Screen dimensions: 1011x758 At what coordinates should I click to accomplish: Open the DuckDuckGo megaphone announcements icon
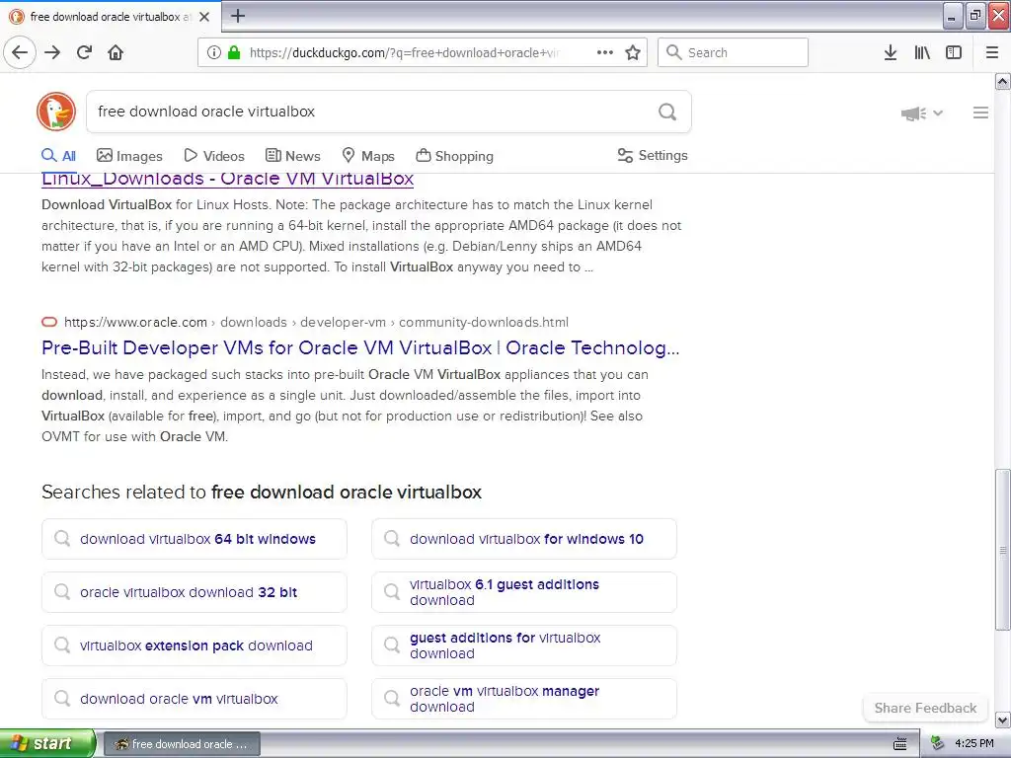(913, 114)
